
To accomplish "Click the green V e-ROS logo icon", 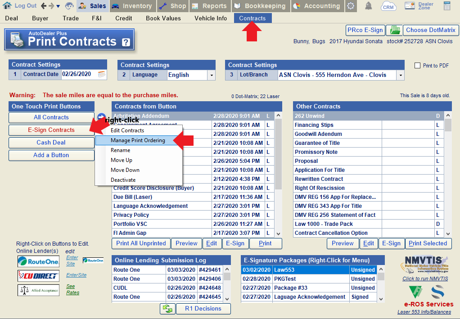I will pyautogui.click(x=415, y=292).
